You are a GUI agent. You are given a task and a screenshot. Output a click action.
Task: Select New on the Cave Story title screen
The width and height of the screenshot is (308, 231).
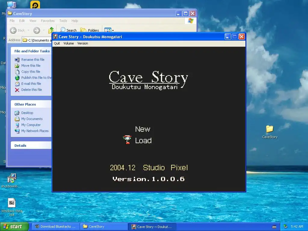(x=143, y=129)
